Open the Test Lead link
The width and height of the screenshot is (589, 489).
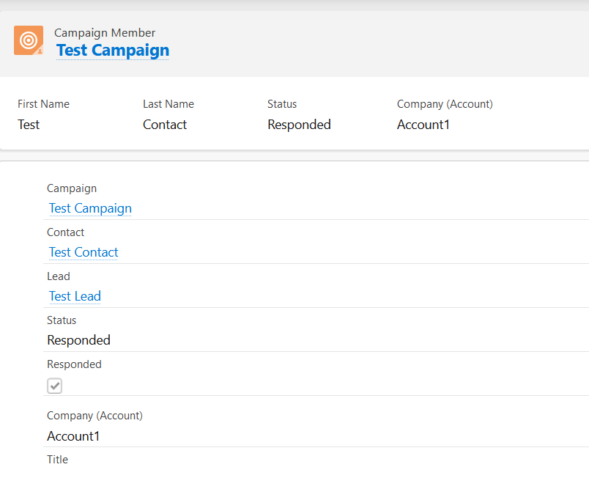click(75, 295)
